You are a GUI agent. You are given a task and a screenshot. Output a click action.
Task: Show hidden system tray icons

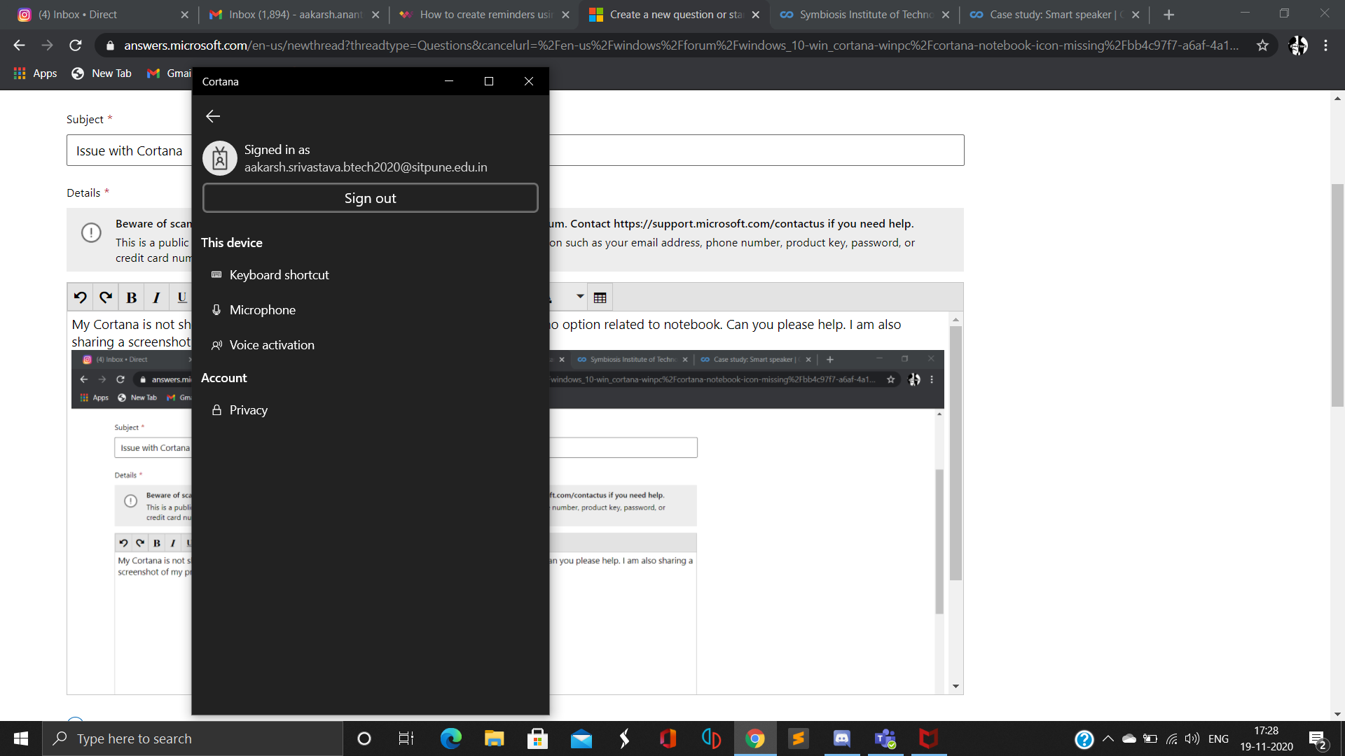(1108, 738)
